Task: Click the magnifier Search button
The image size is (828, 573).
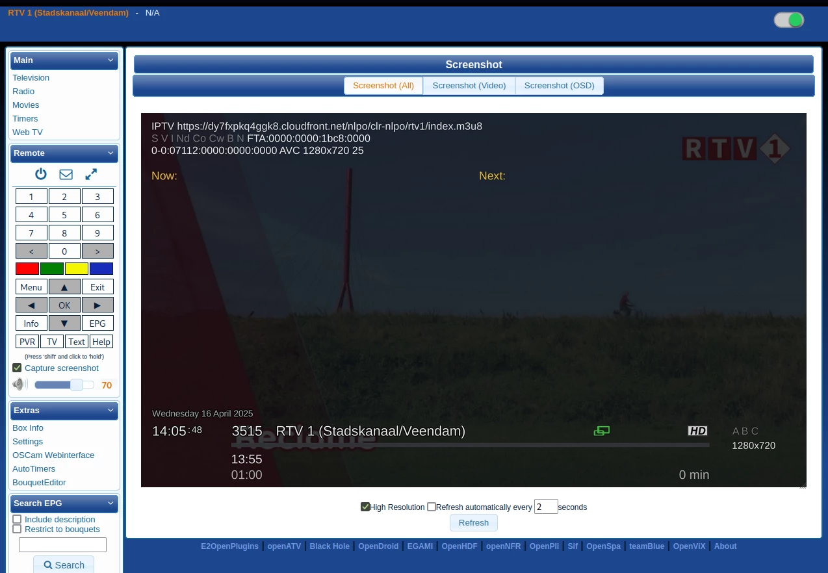Action: tap(64, 565)
